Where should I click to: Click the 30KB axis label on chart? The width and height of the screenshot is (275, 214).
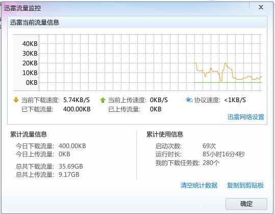tap(30, 53)
